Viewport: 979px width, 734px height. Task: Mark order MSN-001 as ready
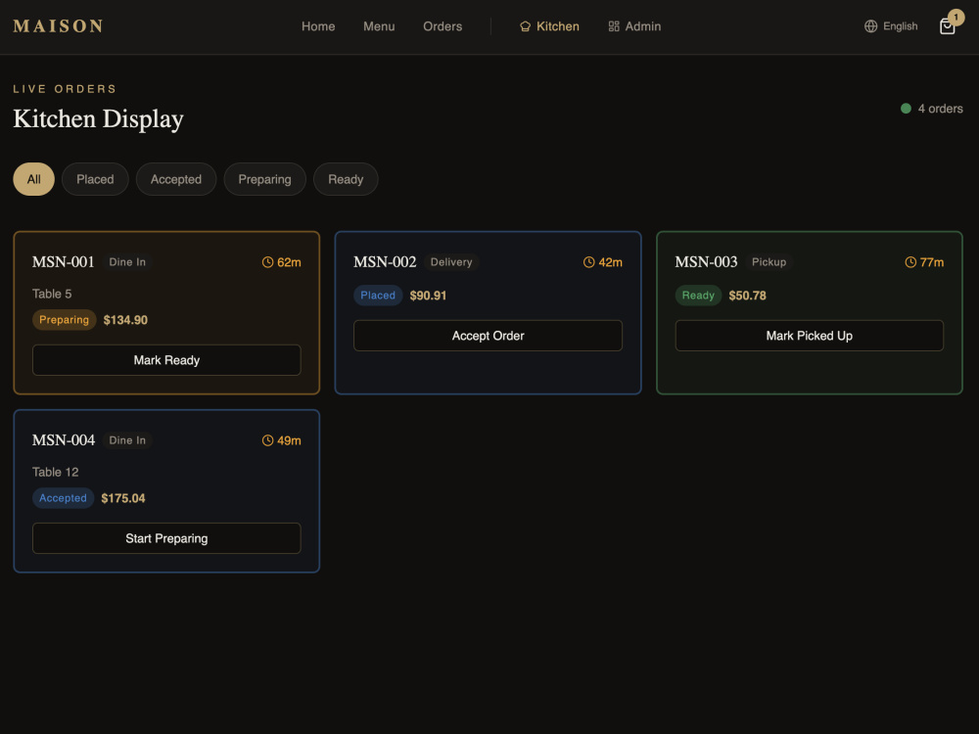(x=166, y=360)
